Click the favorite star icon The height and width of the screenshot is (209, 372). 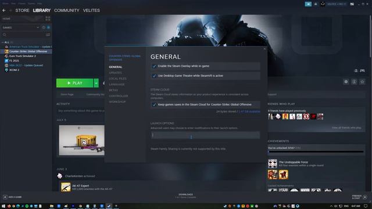point(362,82)
